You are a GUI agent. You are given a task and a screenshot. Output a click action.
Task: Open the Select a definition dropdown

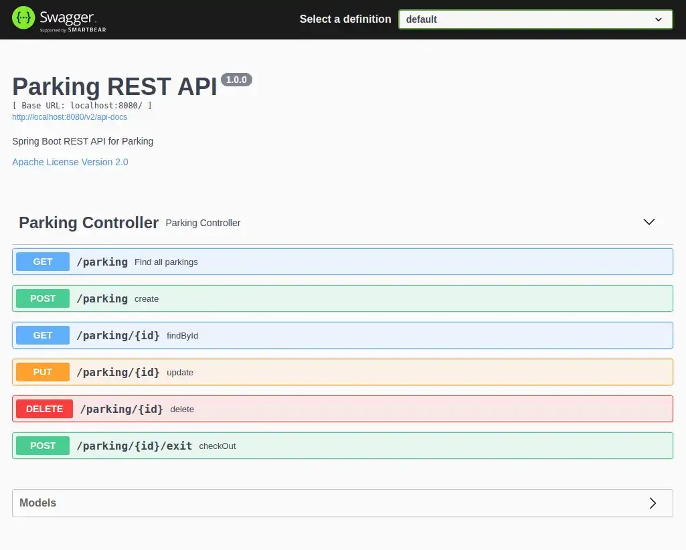click(x=535, y=19)
